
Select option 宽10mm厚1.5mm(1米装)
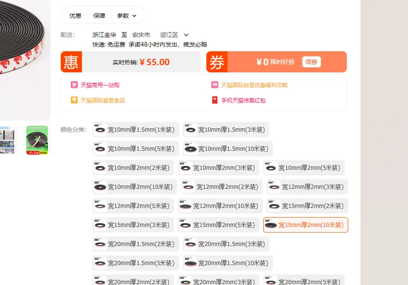136,129
